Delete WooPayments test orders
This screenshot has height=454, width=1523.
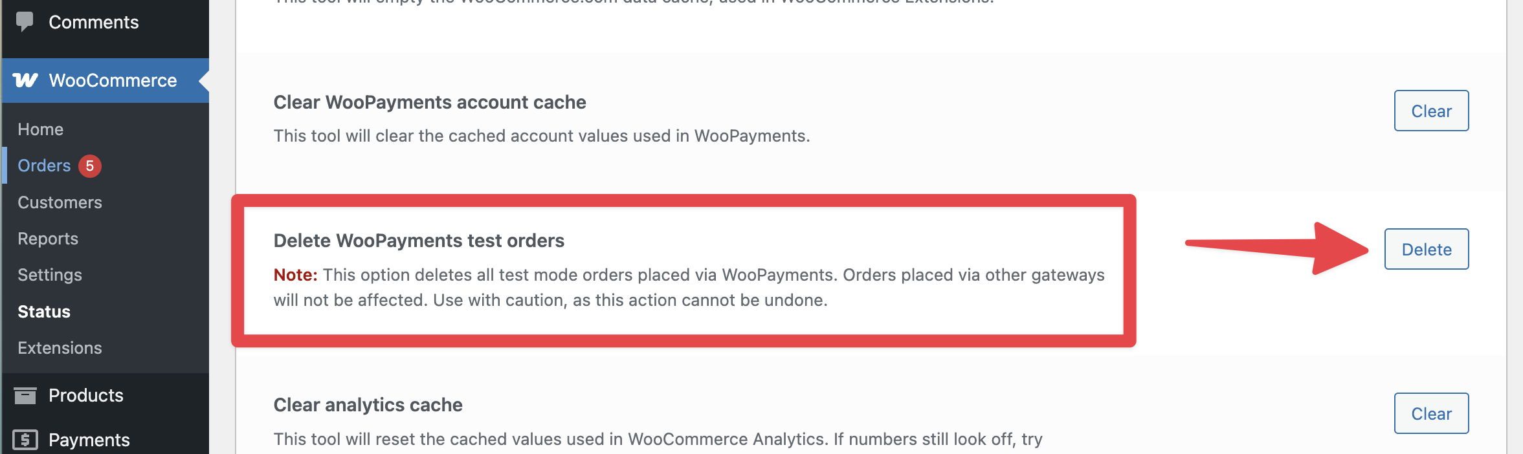(x=1426, y=249)
